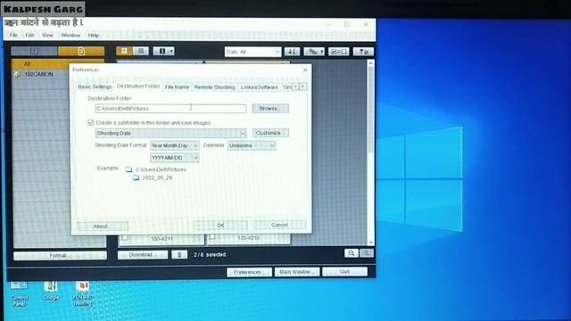Click the trash delete icon beside Download
The width and height of the screenshot is (571, 321).
point(179,255)
